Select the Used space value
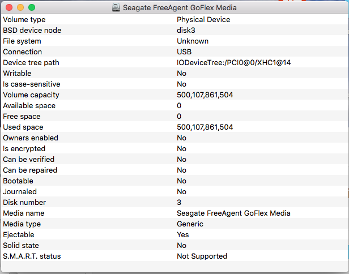This screenshot has width=349, height=274. [x=205, y=127]
